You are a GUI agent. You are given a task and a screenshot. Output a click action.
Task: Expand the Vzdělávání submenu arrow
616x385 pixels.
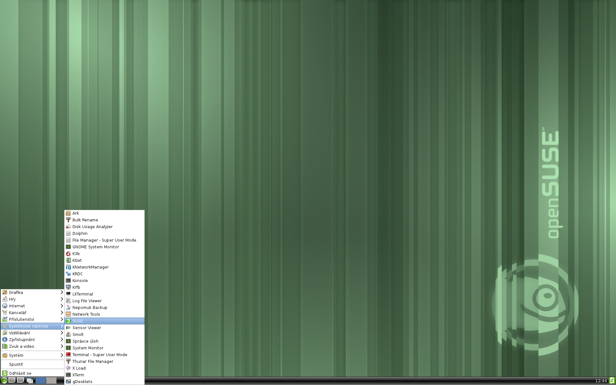(x=62, y=333)
